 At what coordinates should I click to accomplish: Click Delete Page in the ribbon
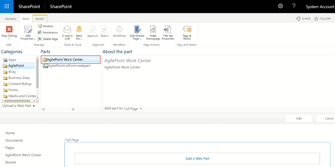tap(48, 39)
